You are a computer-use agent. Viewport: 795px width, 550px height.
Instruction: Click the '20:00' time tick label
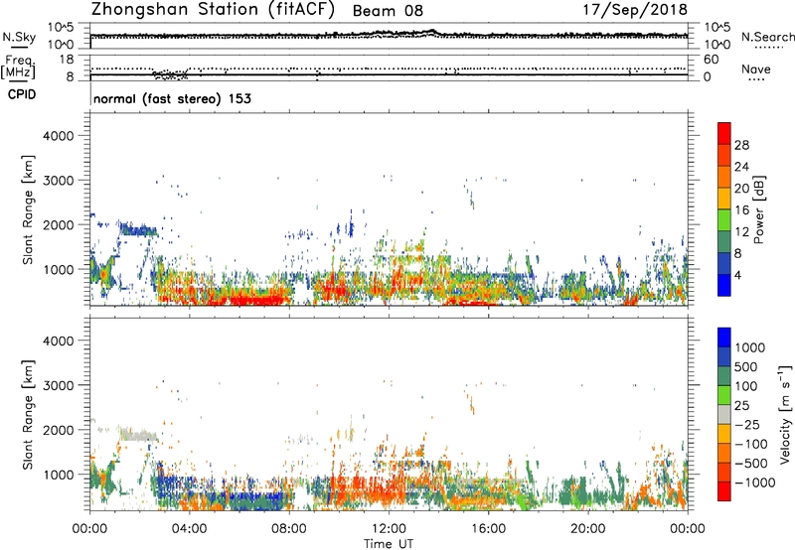coord(587,529)
